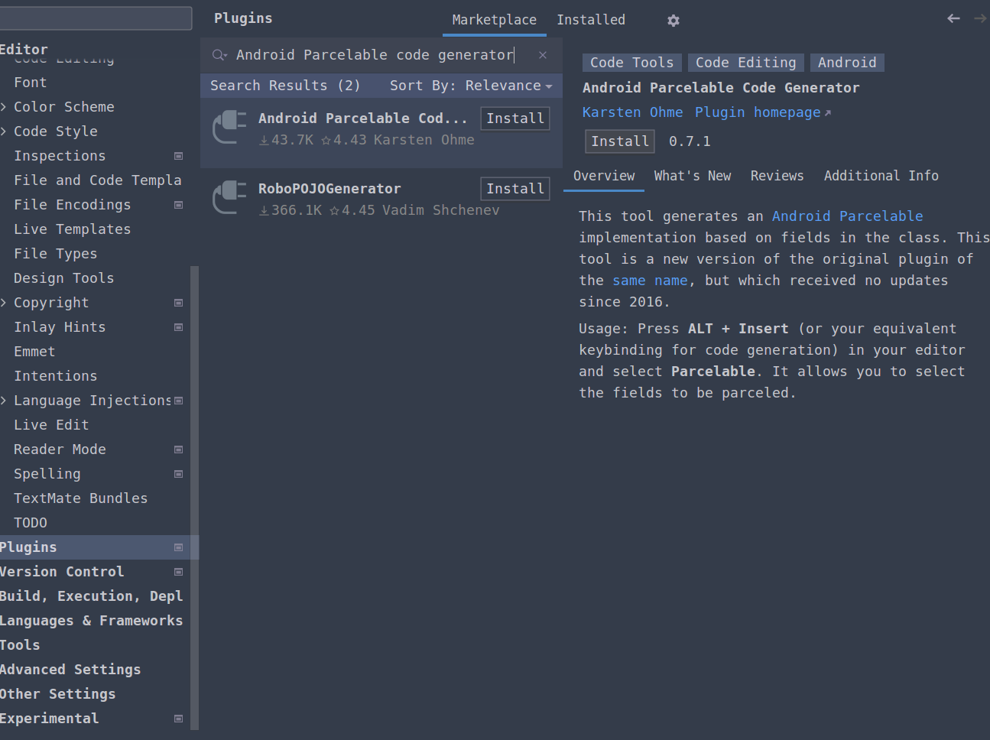This screenshot has height=740, width=990.
Task: Expand the Copyright tree node
Action: pyautogui.click(x=4, y=303)
